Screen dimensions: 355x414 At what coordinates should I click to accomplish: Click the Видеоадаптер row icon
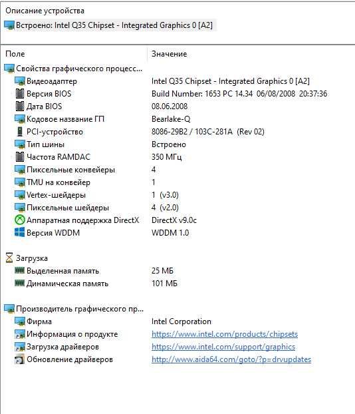tap(20, 81)
